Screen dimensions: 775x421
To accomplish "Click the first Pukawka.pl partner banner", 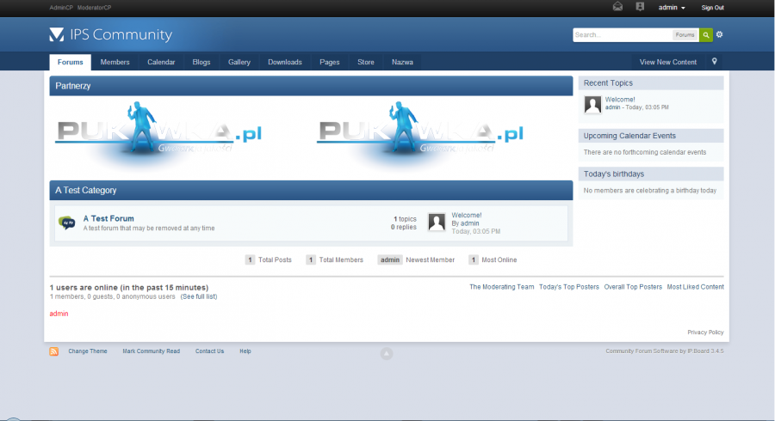I will (158, 133).
